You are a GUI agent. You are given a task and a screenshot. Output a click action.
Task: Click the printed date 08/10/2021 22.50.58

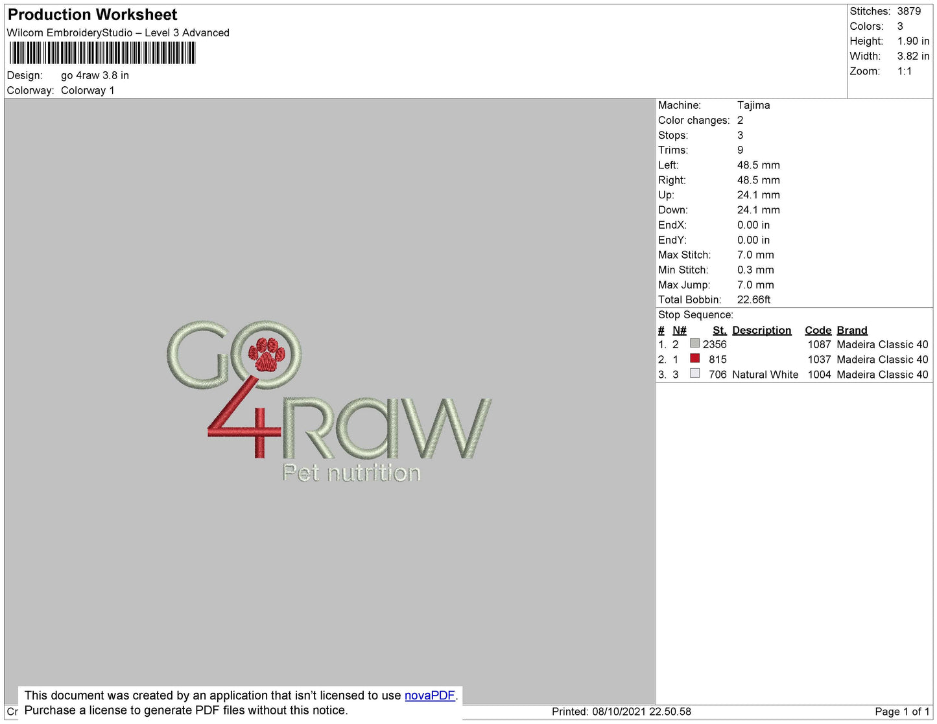(x=641, y=712)
